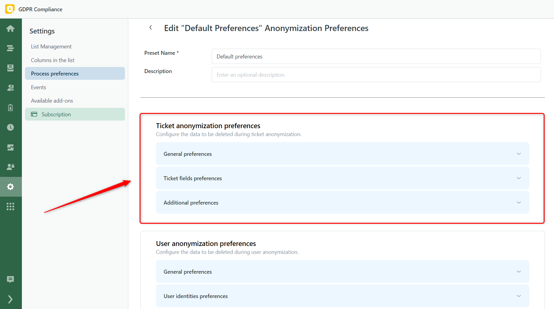Expand Additional preferences section
Viewport: 554px width, 309px height.
coord(342,203)
